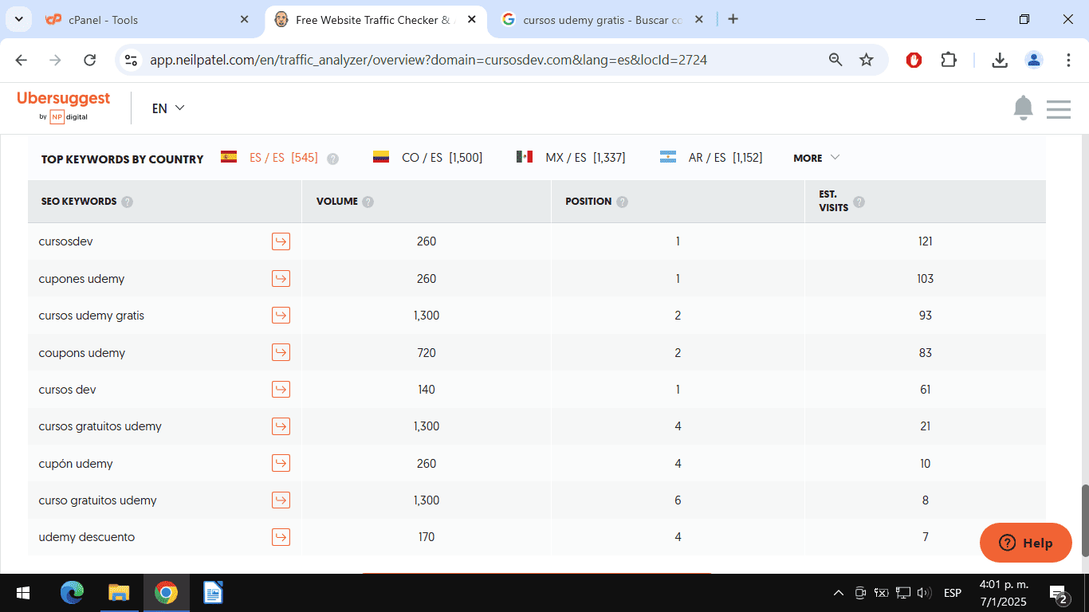Click the 720 volume value

(427, 353)
